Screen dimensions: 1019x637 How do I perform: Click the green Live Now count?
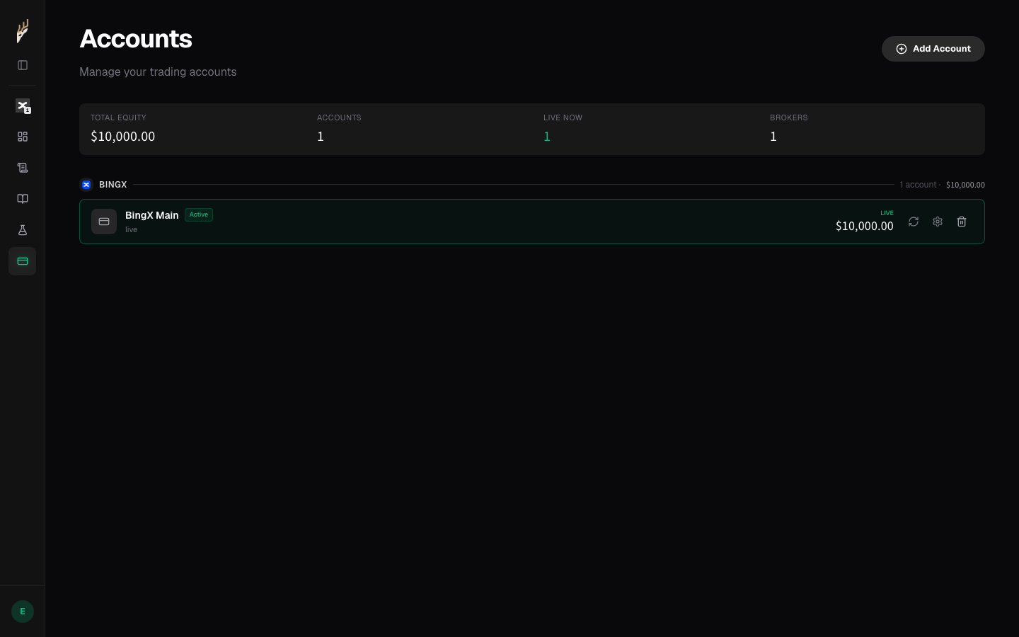(x=547, y=137)
